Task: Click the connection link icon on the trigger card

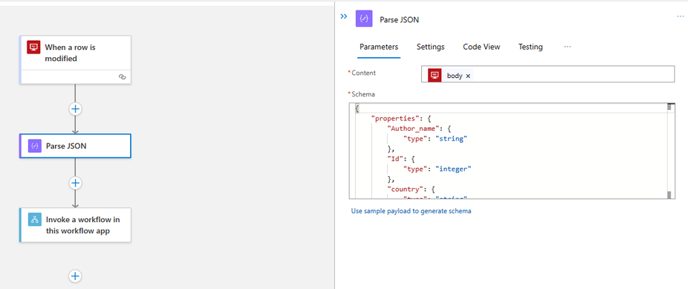Action: click(x=123, y=77)
